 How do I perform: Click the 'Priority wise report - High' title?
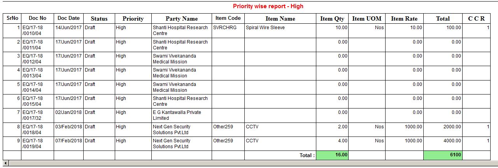(268, 6)
